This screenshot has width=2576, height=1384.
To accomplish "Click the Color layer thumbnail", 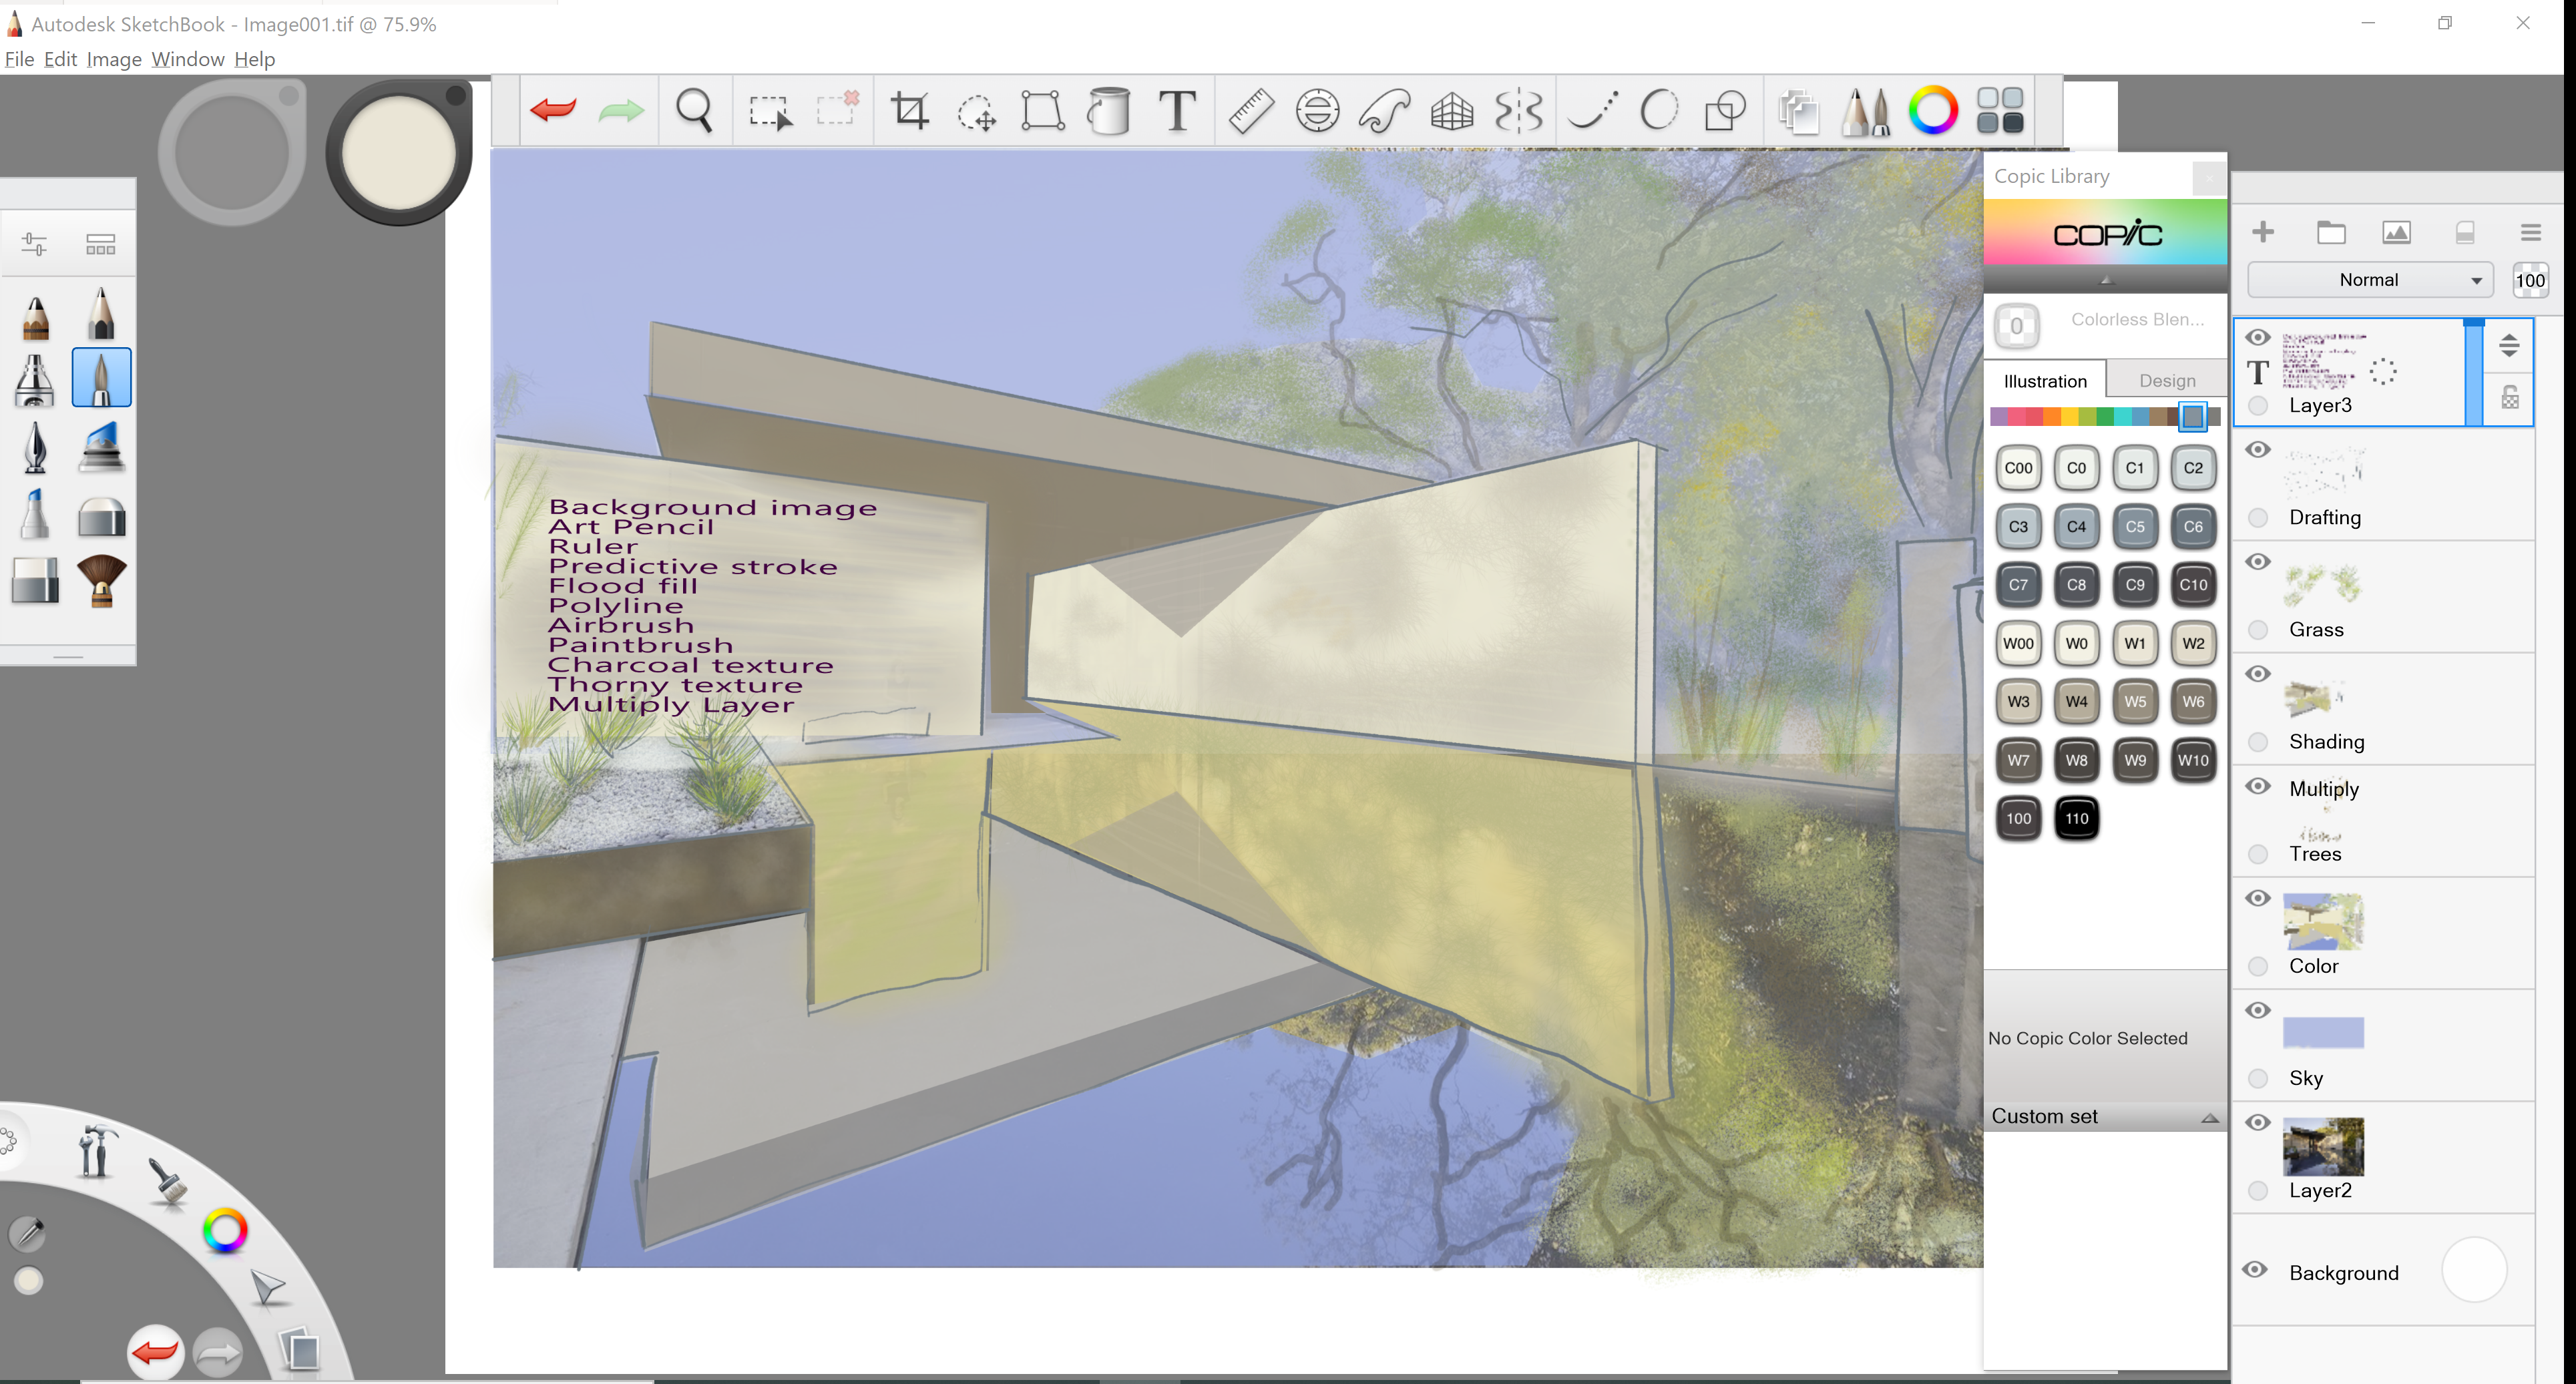I will click(2323, 921).
